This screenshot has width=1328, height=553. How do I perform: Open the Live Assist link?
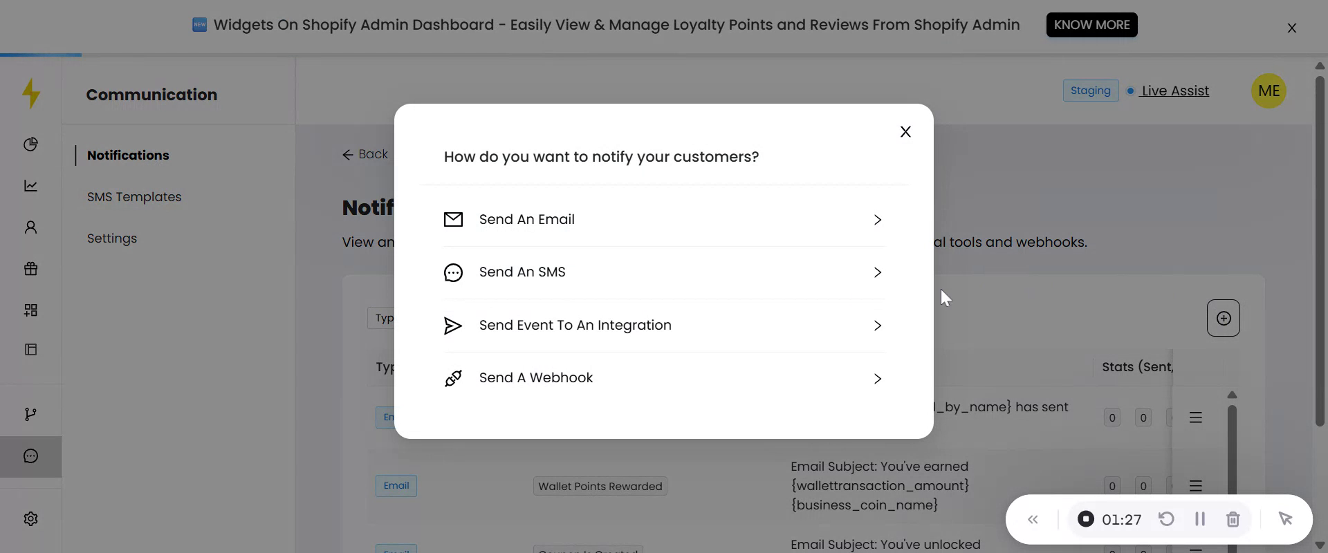click(1175, 91)
